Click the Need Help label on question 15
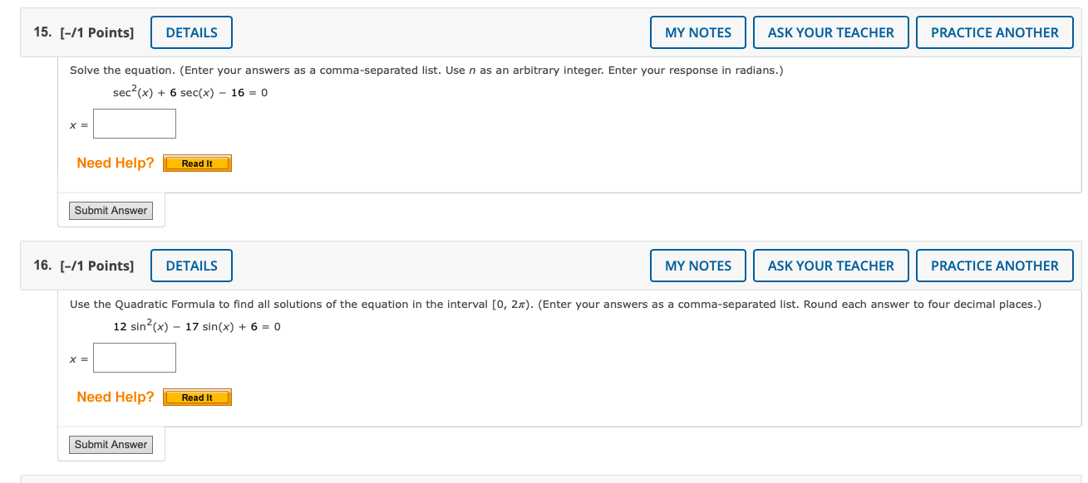The image size is (1088, 483). [x=114, y=163]
